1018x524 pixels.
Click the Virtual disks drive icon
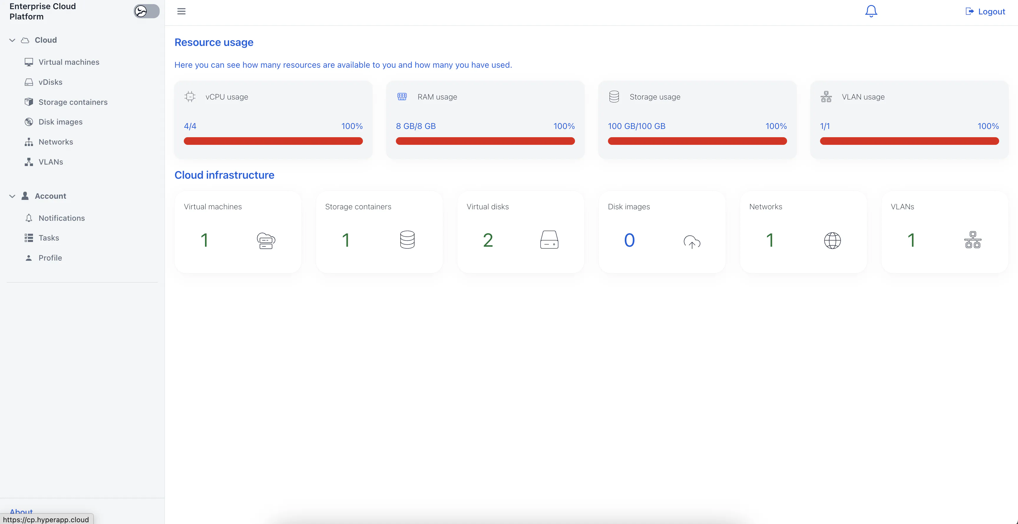click(549, 240)
